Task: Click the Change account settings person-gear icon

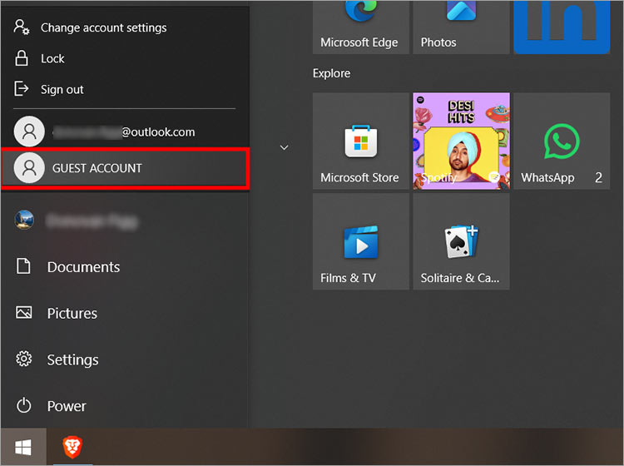Action: point(22,27)
